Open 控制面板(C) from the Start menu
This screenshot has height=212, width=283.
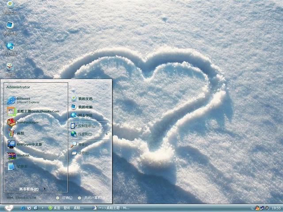(x=86, y=126)
